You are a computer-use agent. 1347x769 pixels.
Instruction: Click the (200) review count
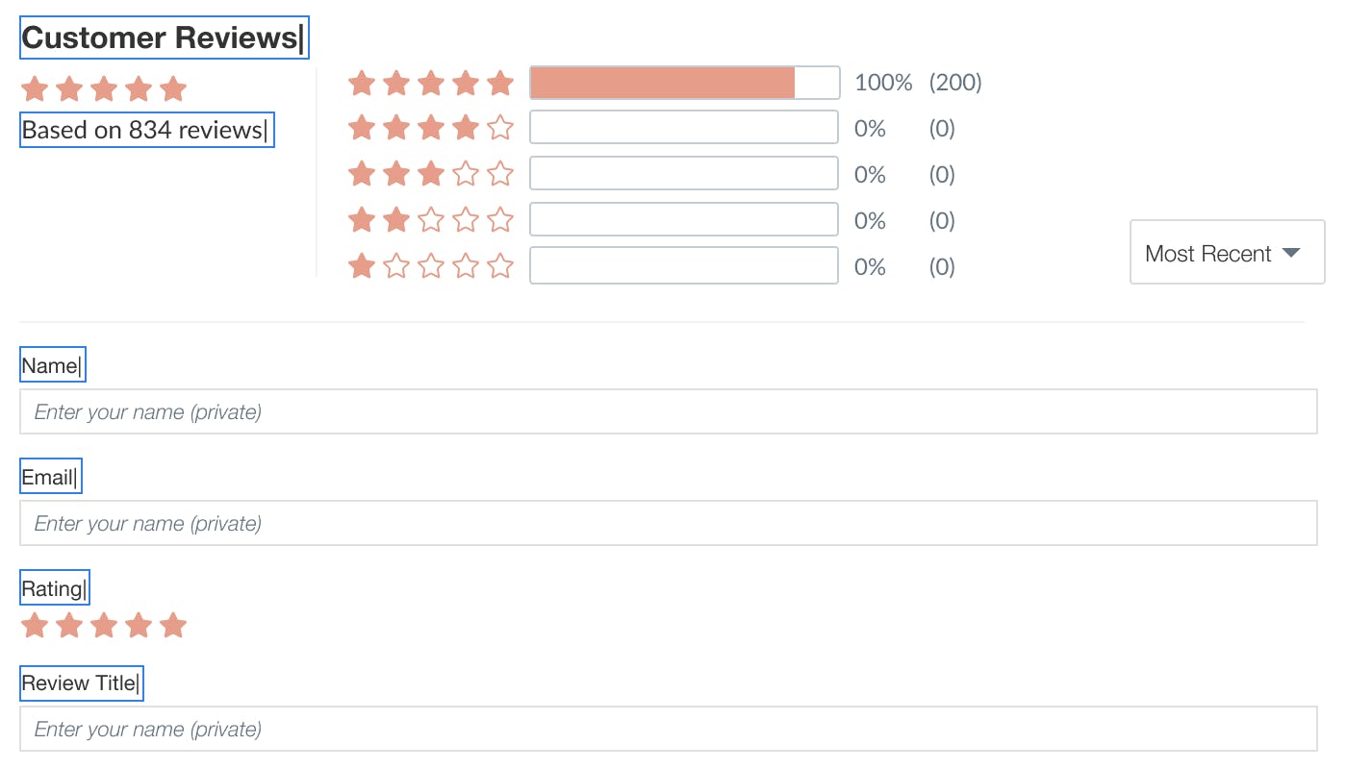coord(955,83)
